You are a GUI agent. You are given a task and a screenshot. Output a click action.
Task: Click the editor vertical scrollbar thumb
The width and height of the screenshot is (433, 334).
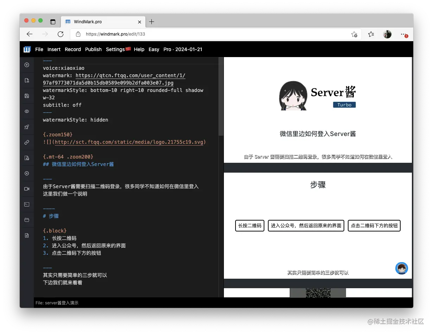pyautogui.click(x=221, y=97)
